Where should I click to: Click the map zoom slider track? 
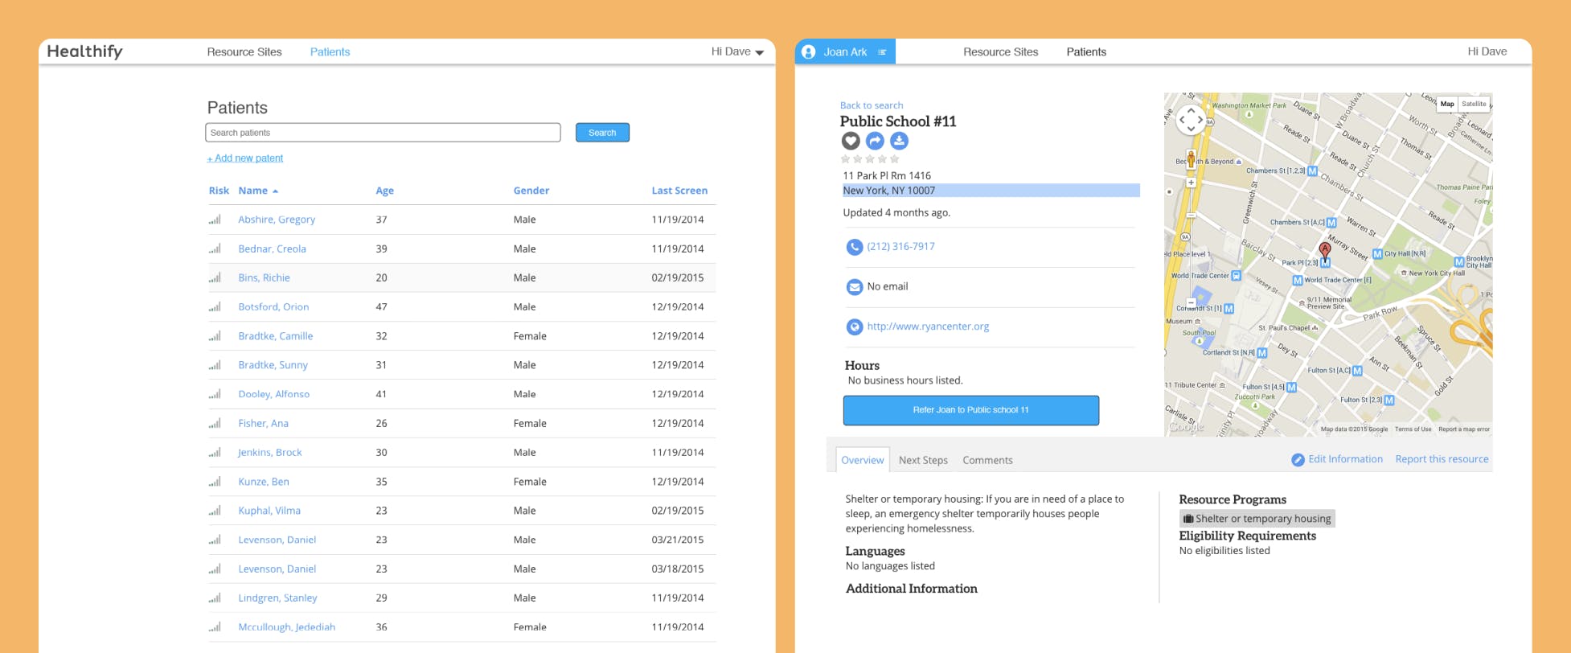pyautogui.click(x=1191, y=241)
